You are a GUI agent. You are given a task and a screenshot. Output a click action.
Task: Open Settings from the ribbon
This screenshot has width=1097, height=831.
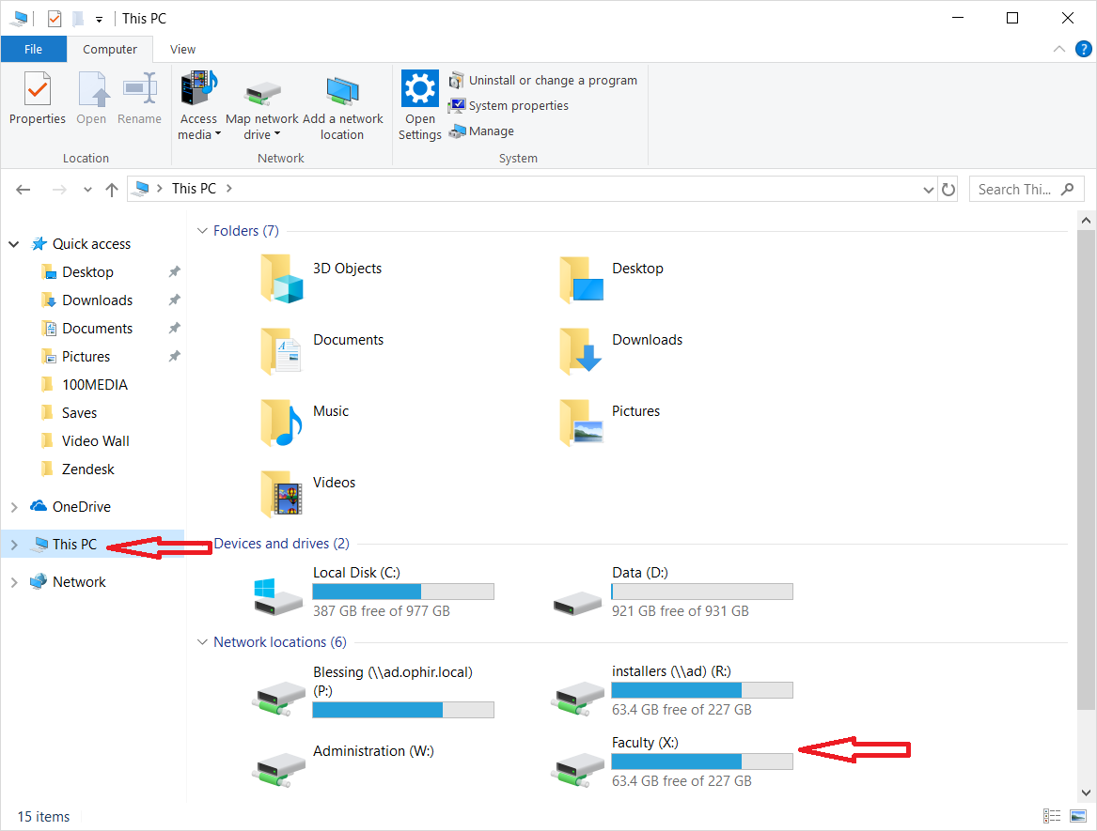(x=420, y=105)
